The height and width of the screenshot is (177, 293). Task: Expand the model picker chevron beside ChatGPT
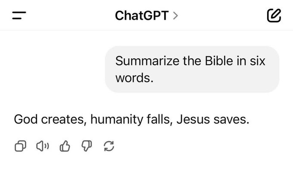coord(175,16)
